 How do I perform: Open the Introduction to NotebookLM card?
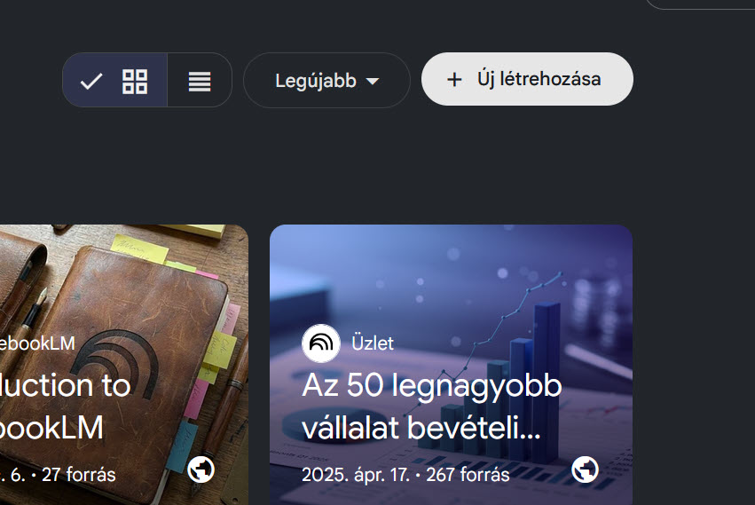tap(124, 365)
